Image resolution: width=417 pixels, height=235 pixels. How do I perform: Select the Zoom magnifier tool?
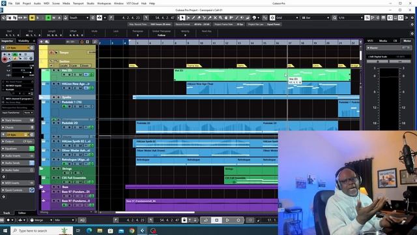(220, 18)
